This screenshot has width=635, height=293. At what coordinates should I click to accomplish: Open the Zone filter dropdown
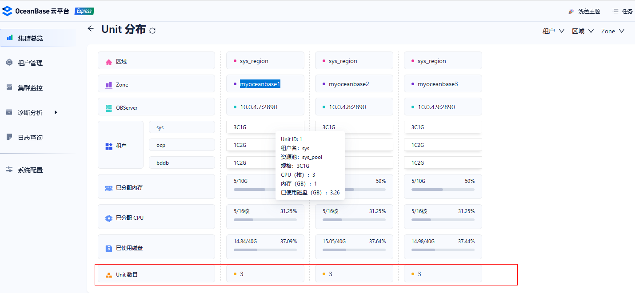tap(613, 31)
